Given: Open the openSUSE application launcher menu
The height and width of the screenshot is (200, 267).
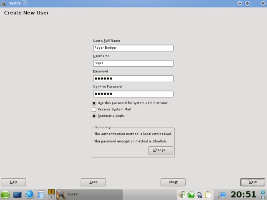Looking at the screenshot, I should pyautogui.click(x=5, y=195).
